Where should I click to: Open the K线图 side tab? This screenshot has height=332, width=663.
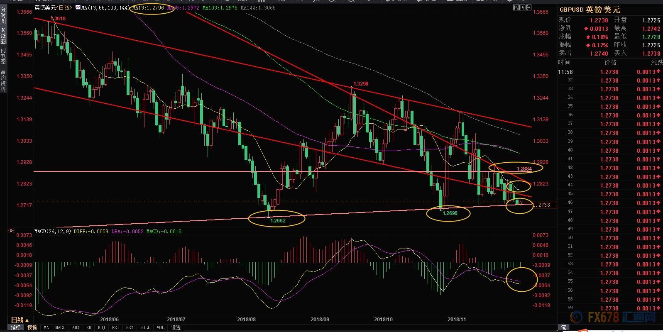pos(3,36)
